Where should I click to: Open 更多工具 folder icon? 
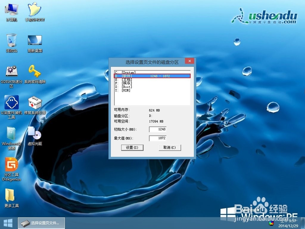coord(12,198)
